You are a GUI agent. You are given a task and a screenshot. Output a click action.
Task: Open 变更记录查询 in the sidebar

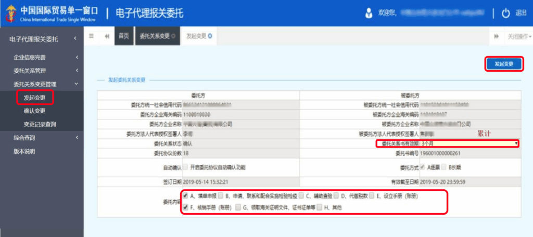[40, 124]
